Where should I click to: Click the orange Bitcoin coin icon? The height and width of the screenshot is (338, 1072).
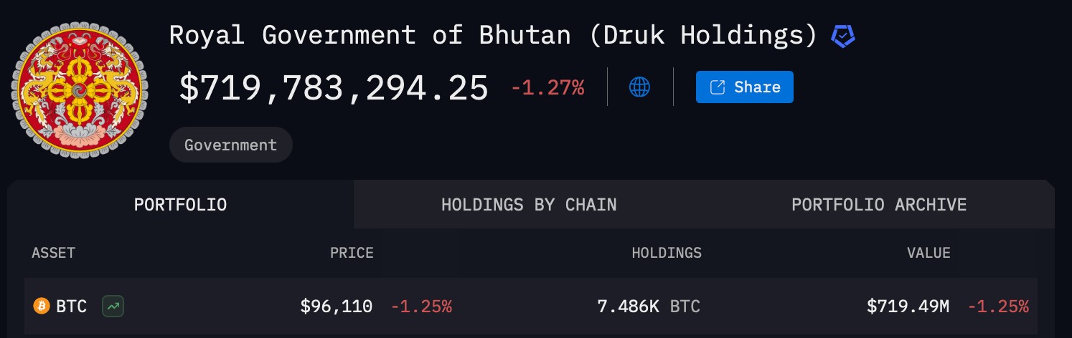pyautogui.click(x=42, y=306)
